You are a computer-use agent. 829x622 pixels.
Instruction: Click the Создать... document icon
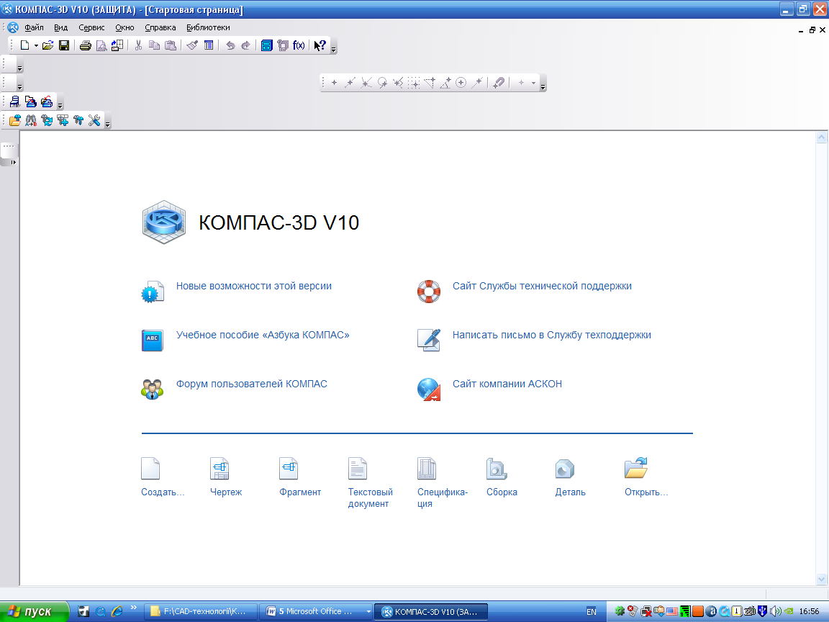tap(150, 469)
